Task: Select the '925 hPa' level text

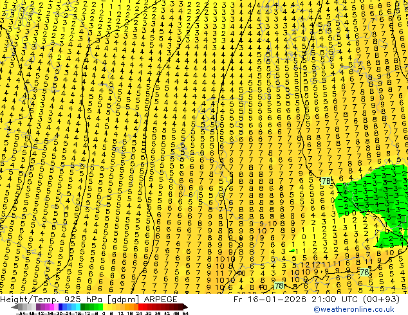Action: point(84,300)
